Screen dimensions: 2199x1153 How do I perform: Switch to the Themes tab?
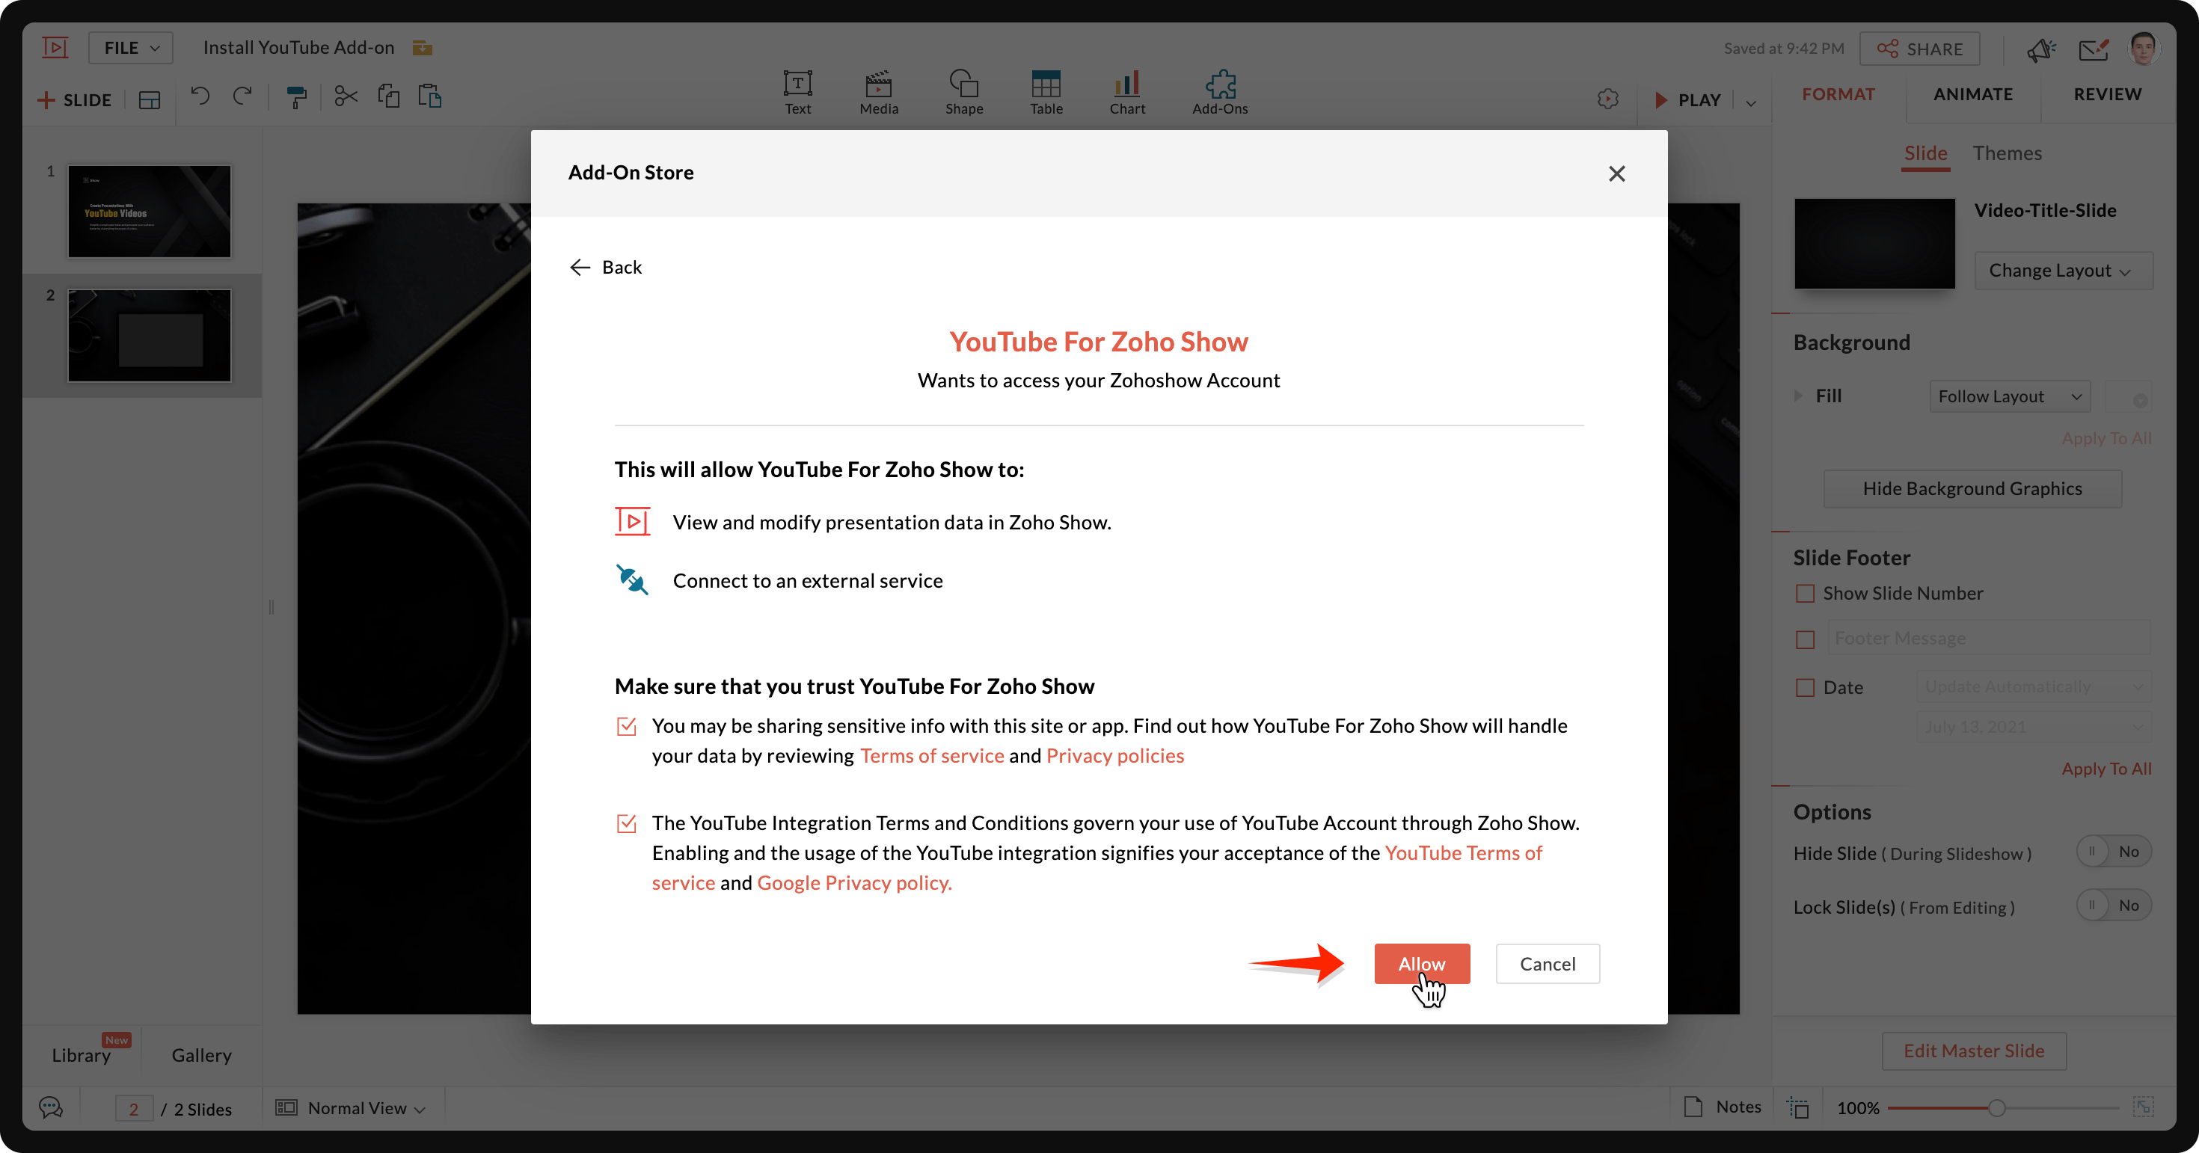coord(2010,151)
